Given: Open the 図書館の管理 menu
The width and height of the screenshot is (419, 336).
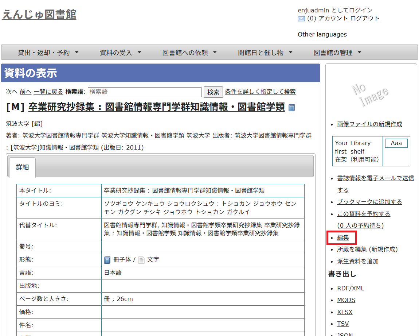Looking at the screenshot, I should [337, 53].
